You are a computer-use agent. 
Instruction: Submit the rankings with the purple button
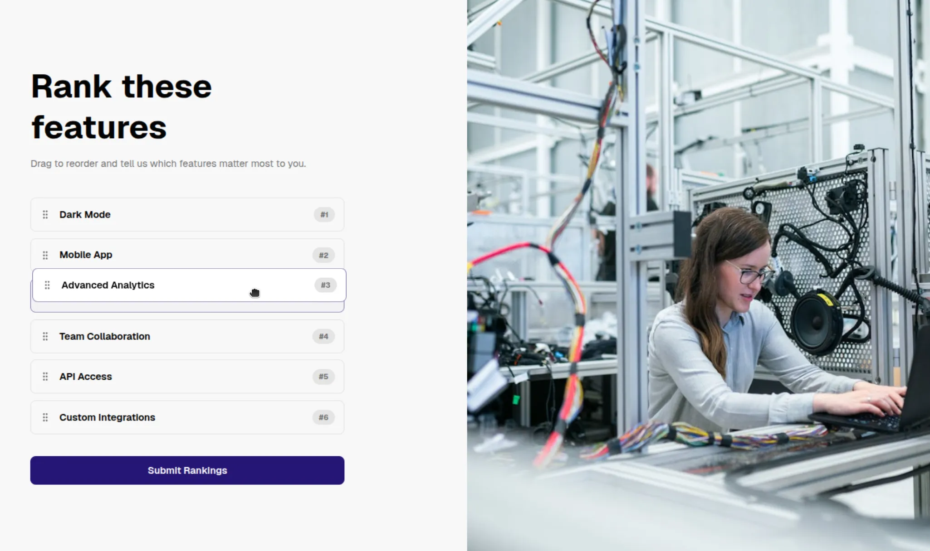[187, 470]
